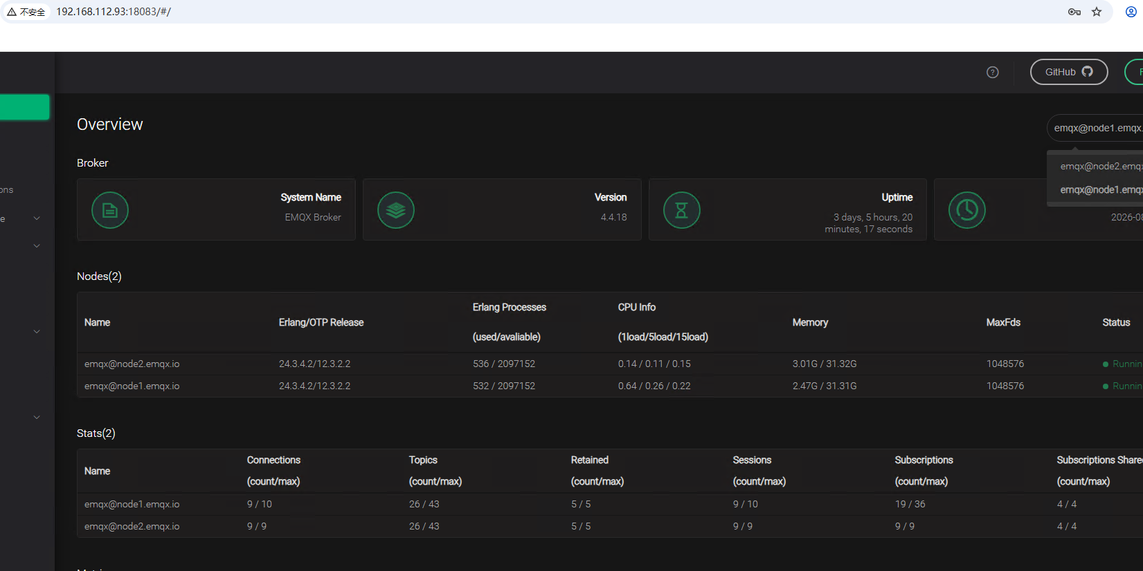Open the browser profile icon

(1131, 12)
